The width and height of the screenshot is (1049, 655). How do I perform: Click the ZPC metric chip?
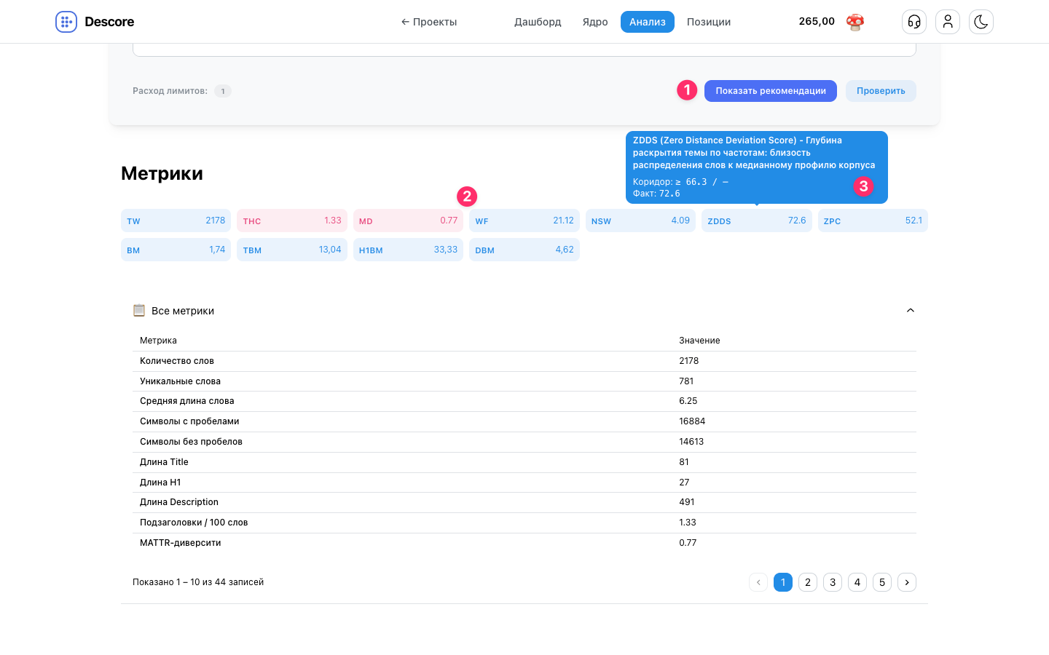point(873,221)
